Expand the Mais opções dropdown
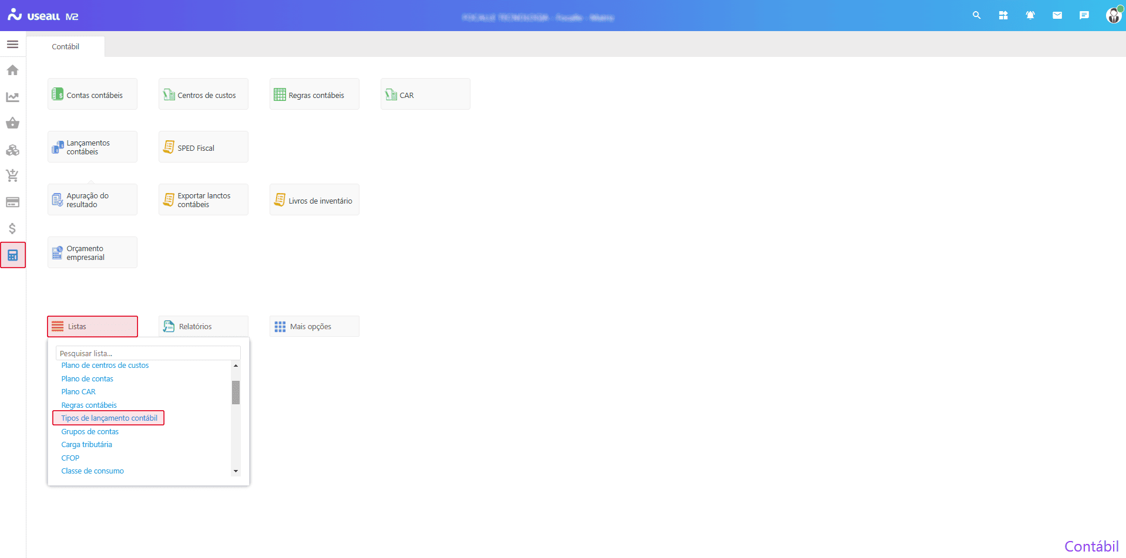The image size is (1126, 558). click(314, 326)
